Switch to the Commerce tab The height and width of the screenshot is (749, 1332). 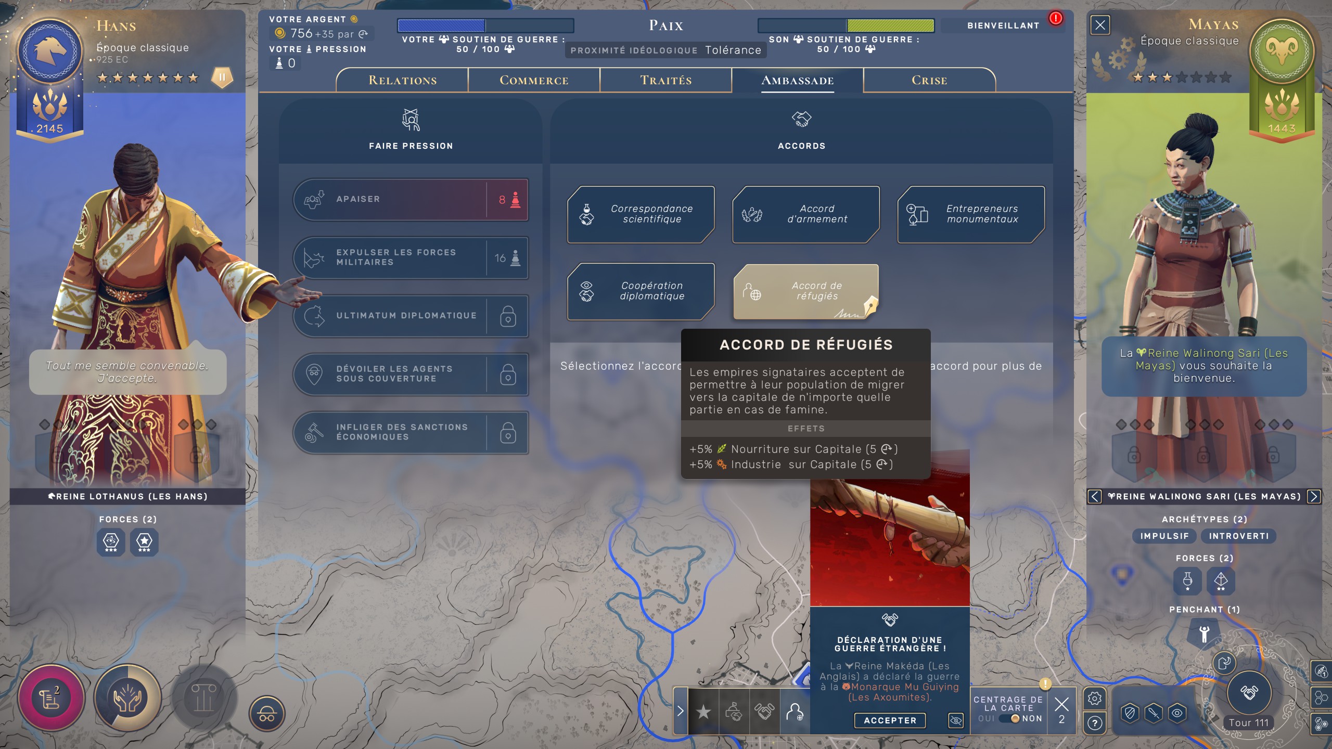(534, 80)
